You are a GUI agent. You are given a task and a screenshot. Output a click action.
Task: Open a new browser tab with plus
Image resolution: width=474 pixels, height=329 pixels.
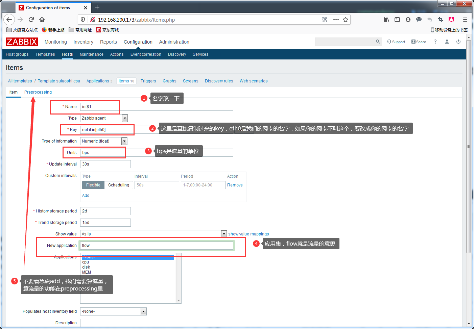tap(97, 7)
